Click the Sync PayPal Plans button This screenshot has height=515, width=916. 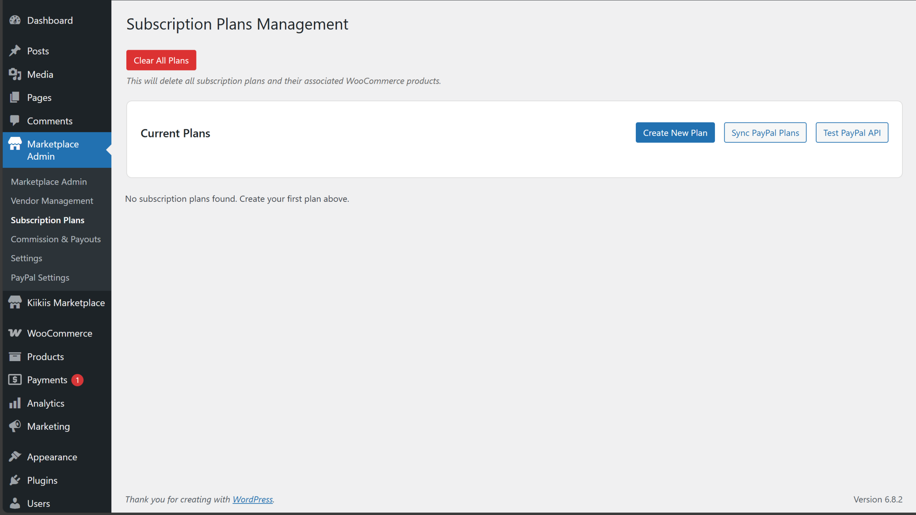tap(765, 132)
